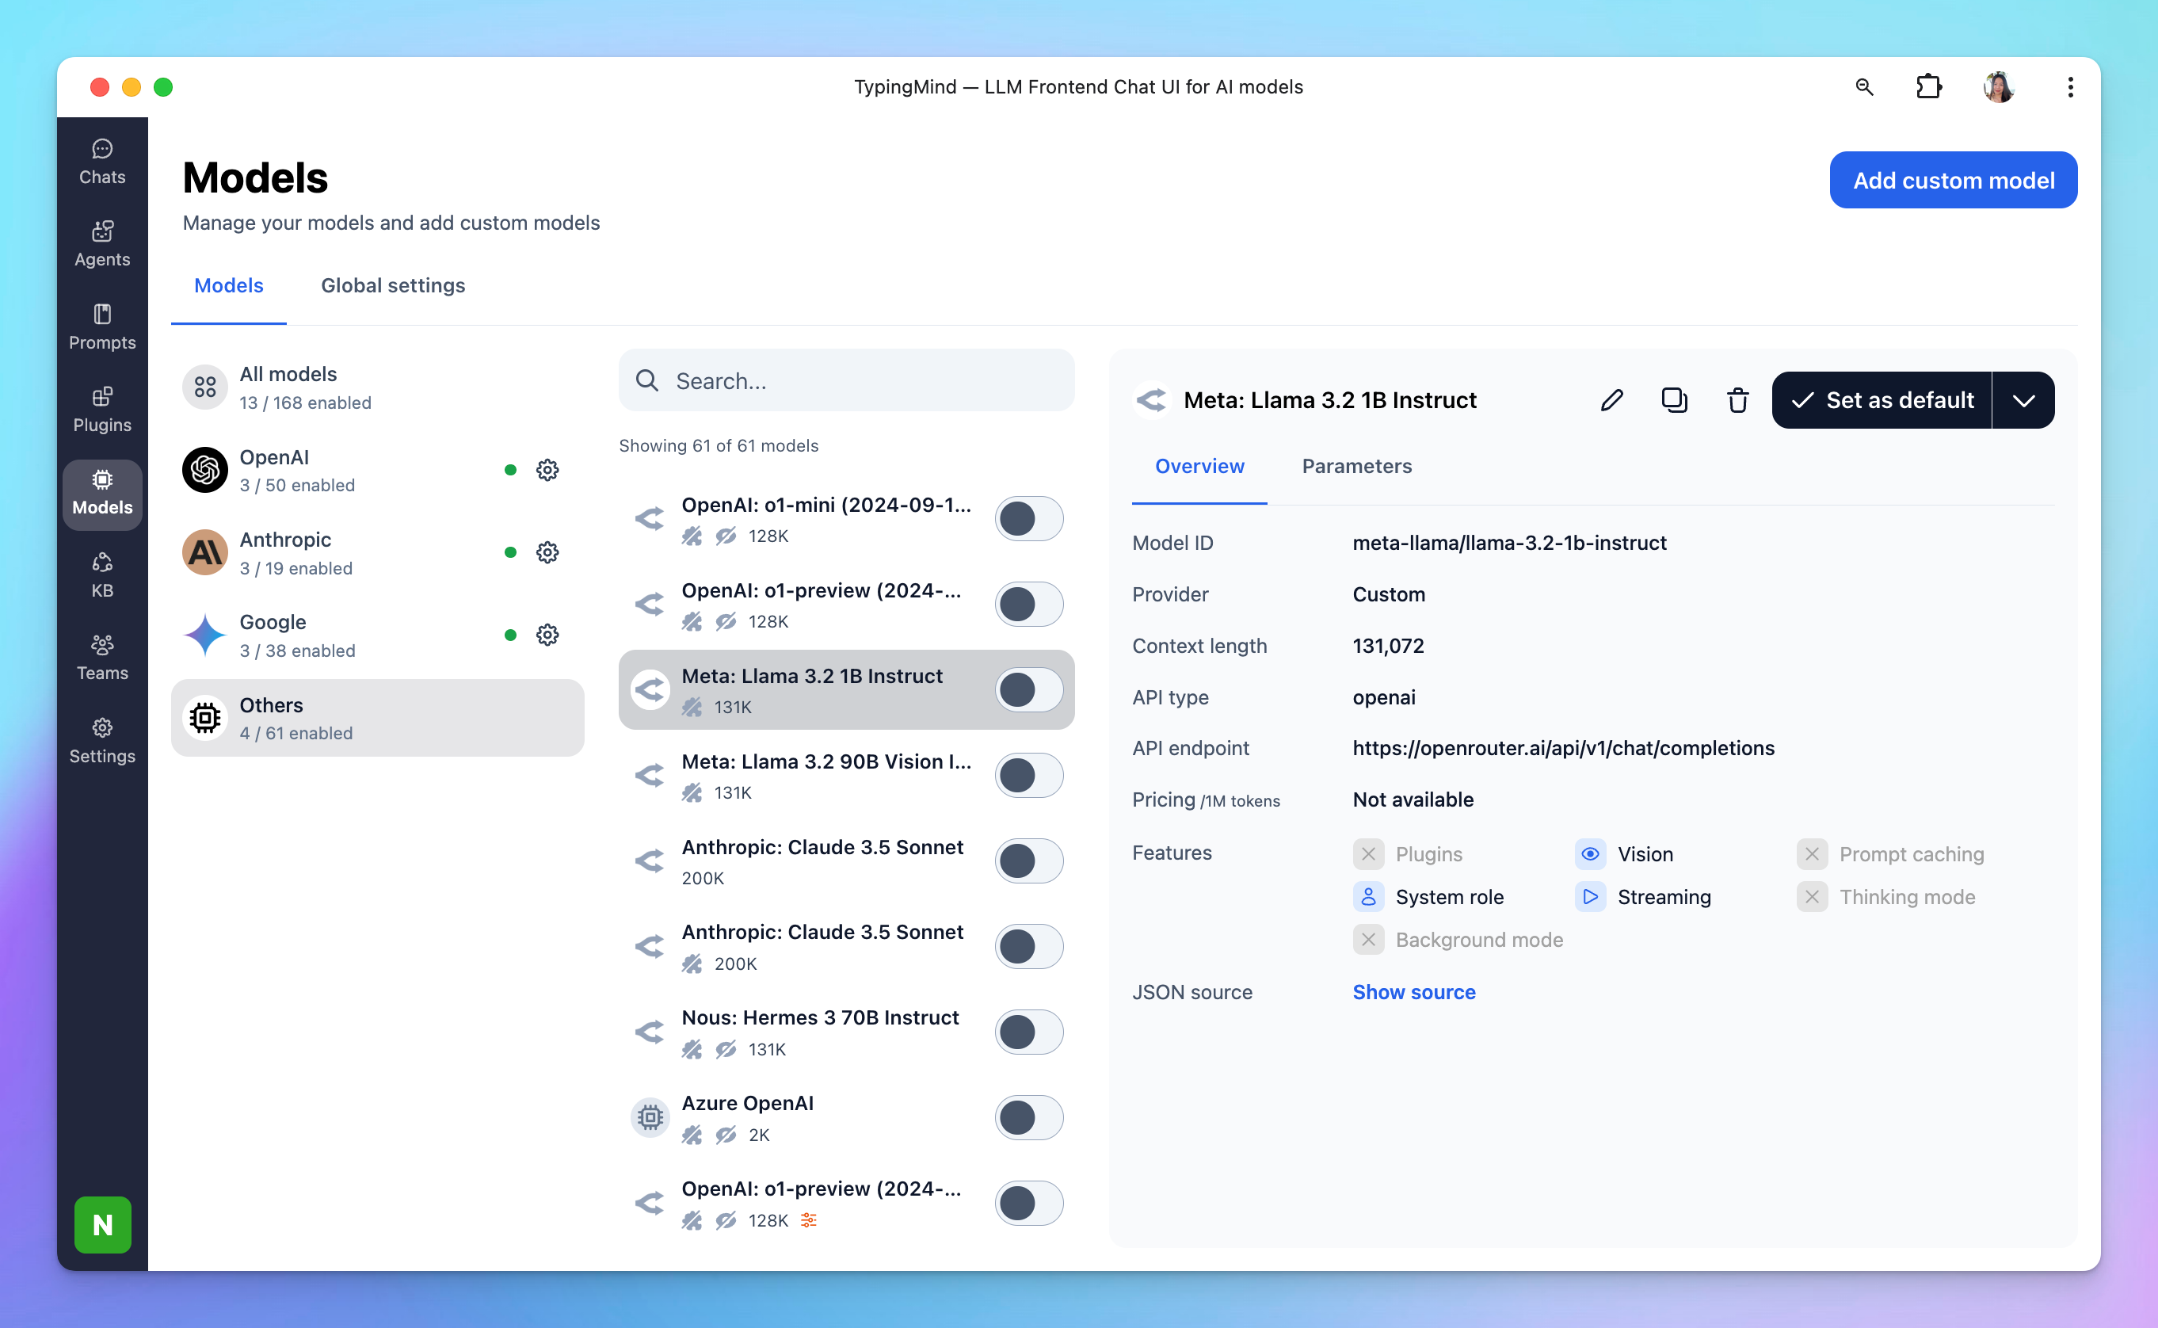Click the model Search field
This screenshot has width=2158, height=1328.
click(x=846, y=380)
